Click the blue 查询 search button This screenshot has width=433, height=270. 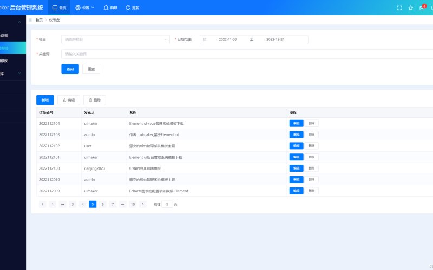click(70, 69)
